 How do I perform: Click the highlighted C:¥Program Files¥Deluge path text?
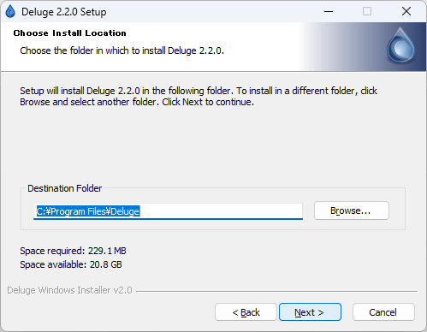coord(88,211)
